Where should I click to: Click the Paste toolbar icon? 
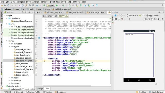(x=26, y=5)
